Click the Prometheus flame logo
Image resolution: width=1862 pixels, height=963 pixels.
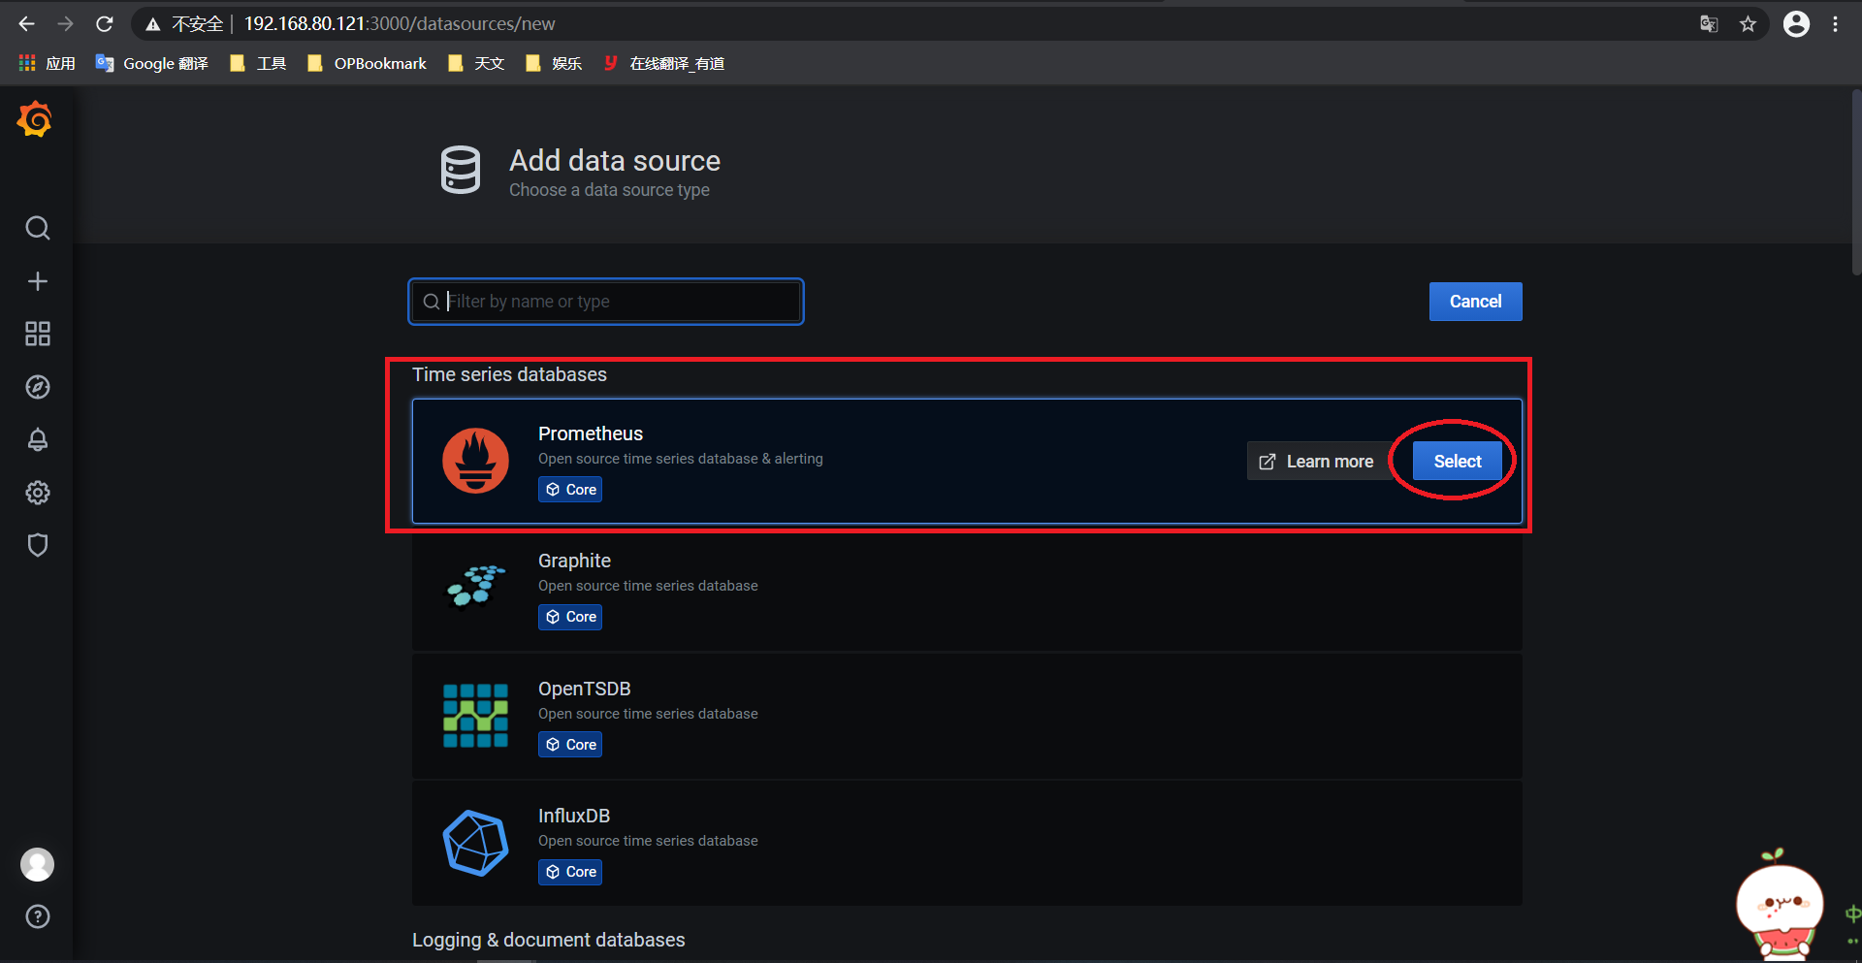475,461
